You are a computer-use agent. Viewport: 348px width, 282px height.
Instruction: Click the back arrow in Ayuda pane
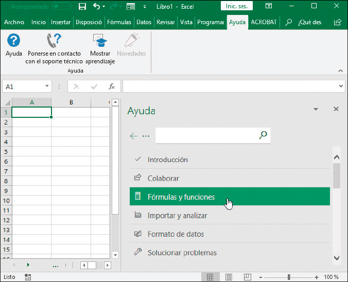(x=134, y=136)
